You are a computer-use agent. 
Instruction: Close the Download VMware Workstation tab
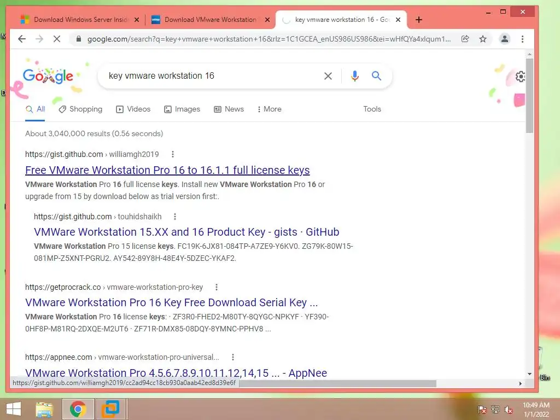267,20
